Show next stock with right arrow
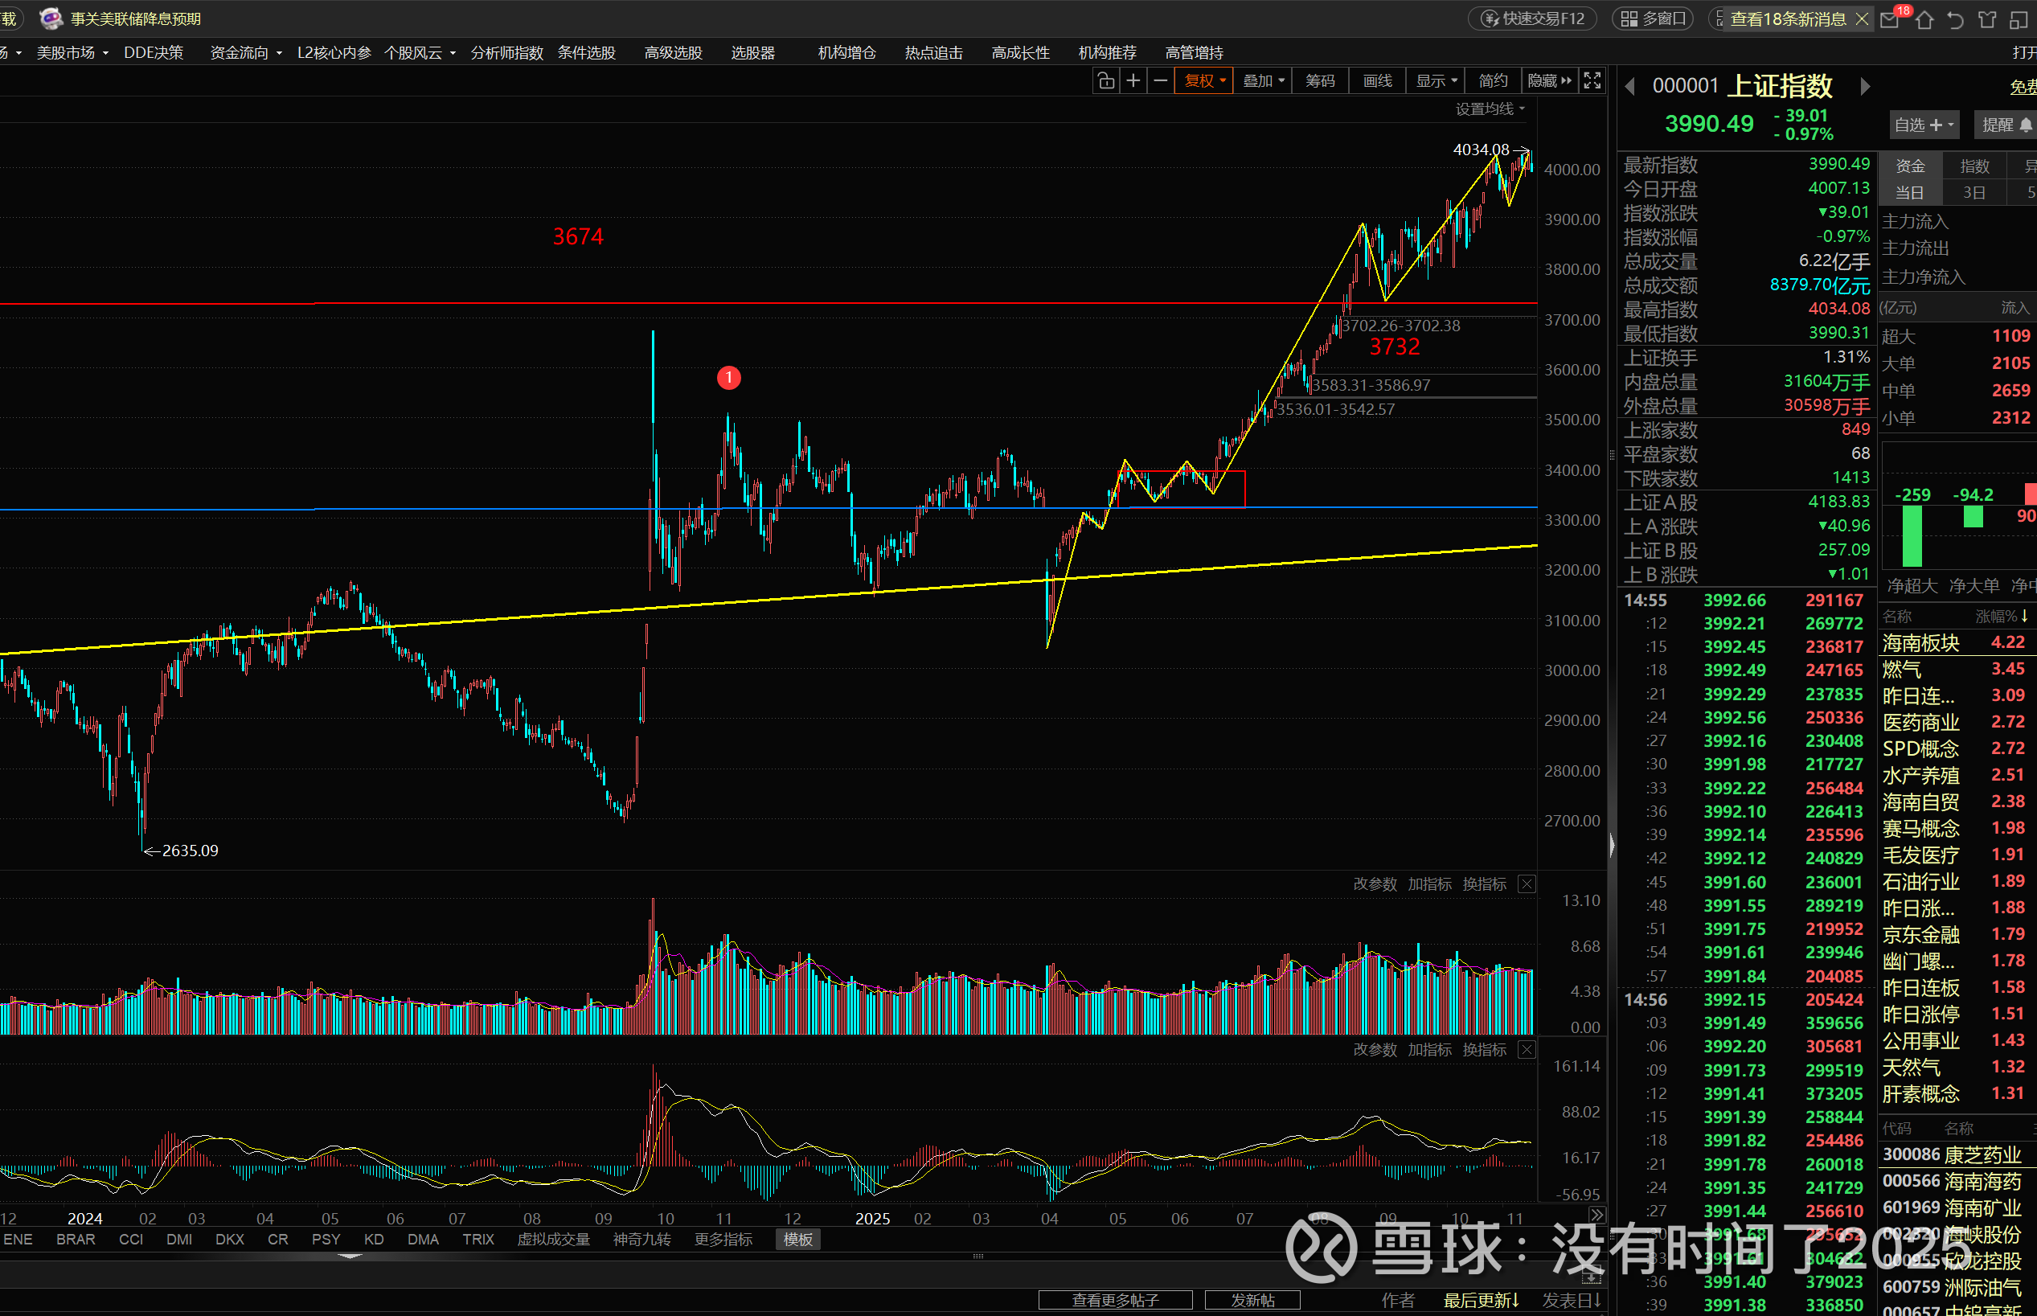 tap(1865, 86)
